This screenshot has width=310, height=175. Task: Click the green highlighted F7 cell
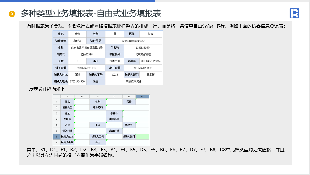tap(142, 137)
